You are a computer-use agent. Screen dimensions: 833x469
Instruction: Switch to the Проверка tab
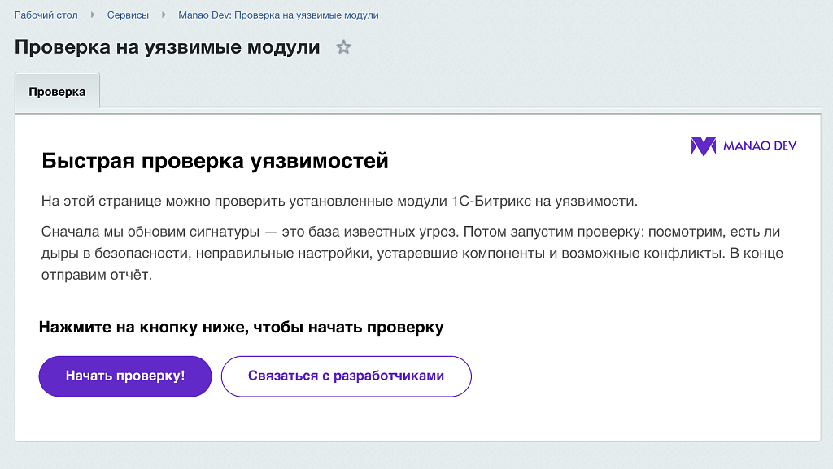(x=57, y=91)
